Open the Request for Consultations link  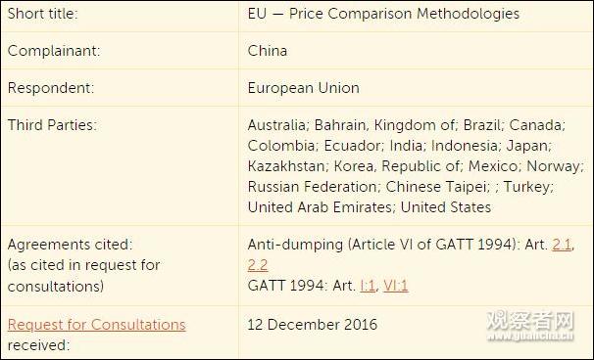pos(97,325)
